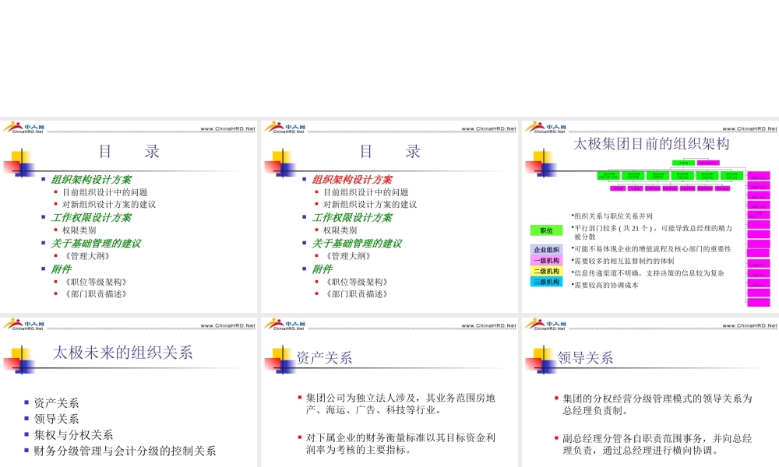Click the bullet 需要较高的协调成本
This screenshot has height=467, width=779.
pyautogui.click(x=605, y=285)
